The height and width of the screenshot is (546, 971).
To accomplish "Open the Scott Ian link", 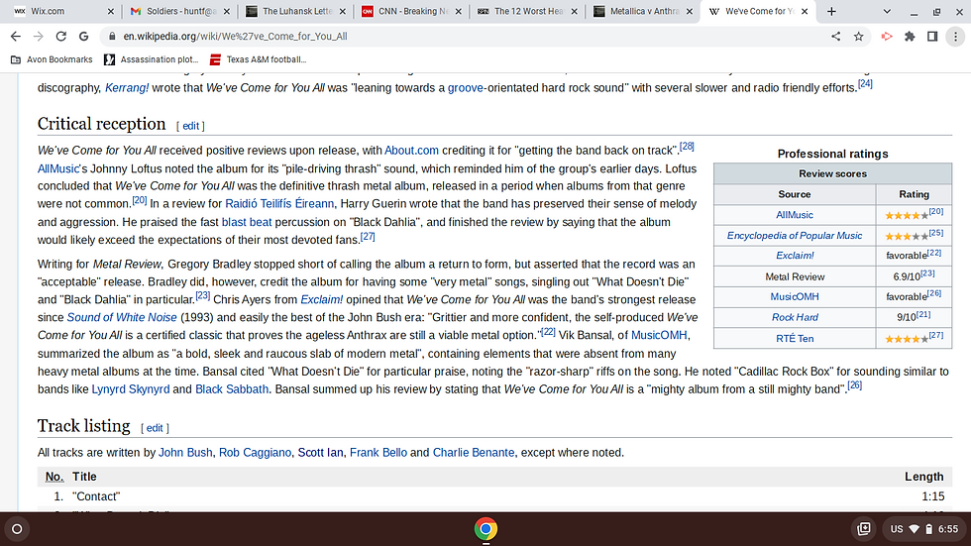I will [x=320, y=453].
